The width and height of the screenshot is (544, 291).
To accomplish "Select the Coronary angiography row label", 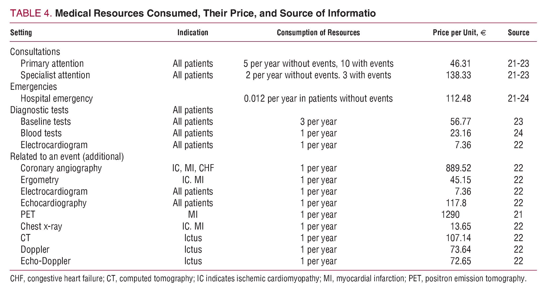I will click(61, 168).
